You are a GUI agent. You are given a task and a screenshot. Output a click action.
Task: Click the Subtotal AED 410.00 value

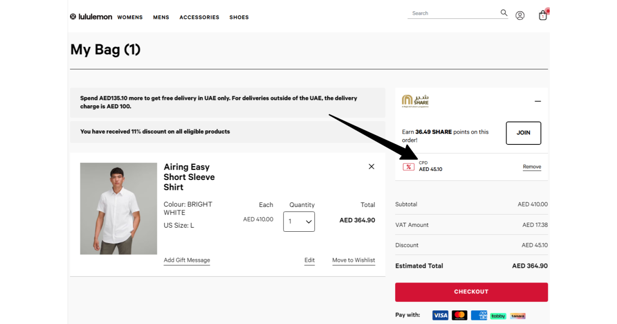click(533, 204)
